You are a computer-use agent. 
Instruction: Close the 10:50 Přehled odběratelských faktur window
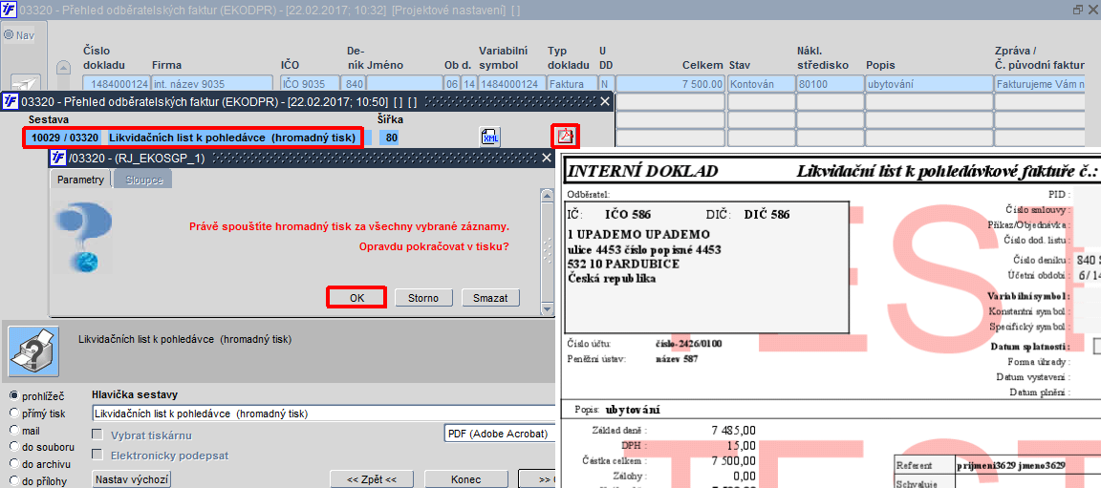tap(605, 101)
